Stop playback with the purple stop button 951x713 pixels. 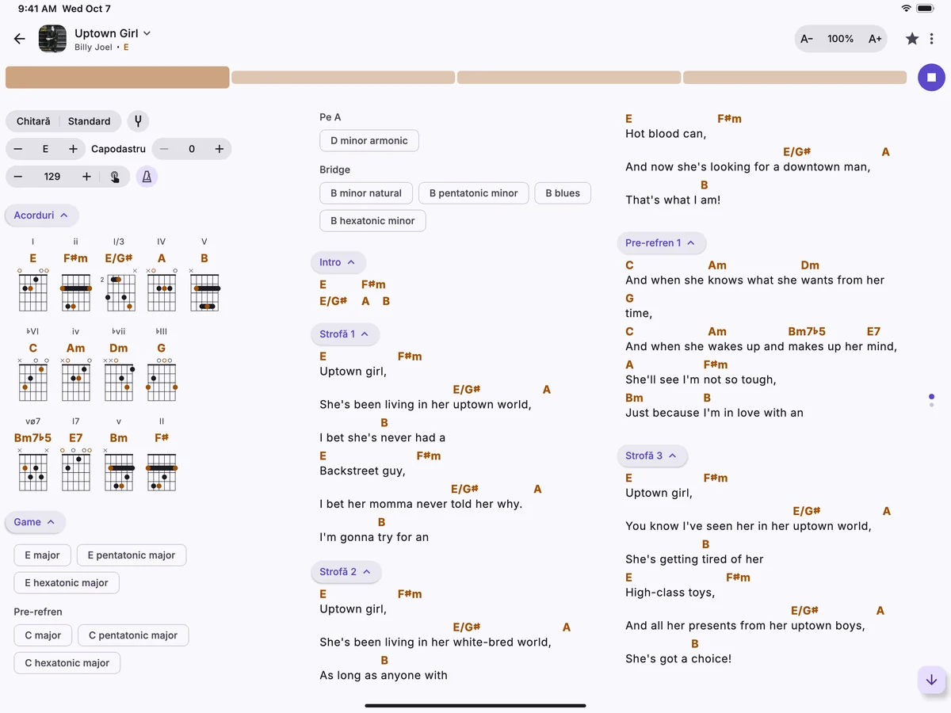(x=931, y=78)
